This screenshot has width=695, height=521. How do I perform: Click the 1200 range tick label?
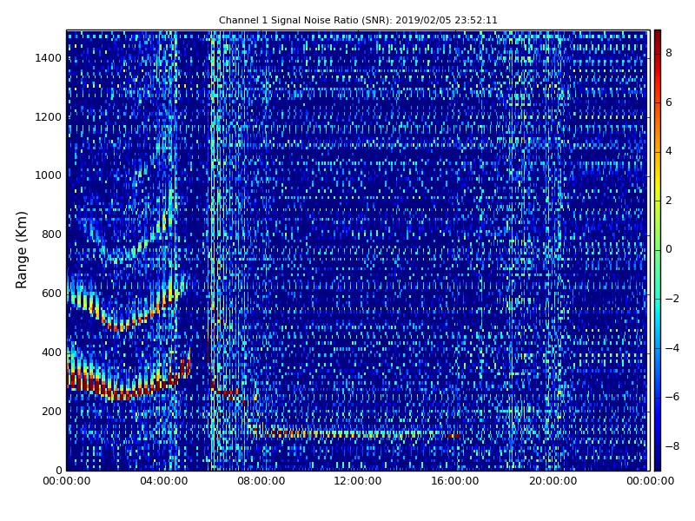[x=49, y=117]
